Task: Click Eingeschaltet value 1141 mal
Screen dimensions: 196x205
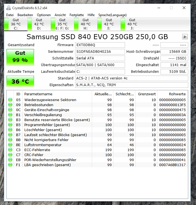Action: tap(174, 65)
